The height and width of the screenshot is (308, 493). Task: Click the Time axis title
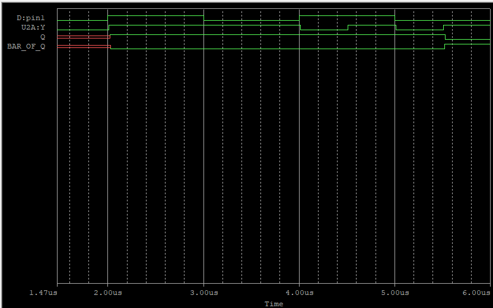coord(274,304)
